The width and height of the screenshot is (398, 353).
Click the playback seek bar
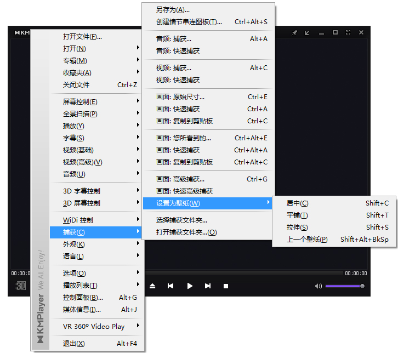243,273
